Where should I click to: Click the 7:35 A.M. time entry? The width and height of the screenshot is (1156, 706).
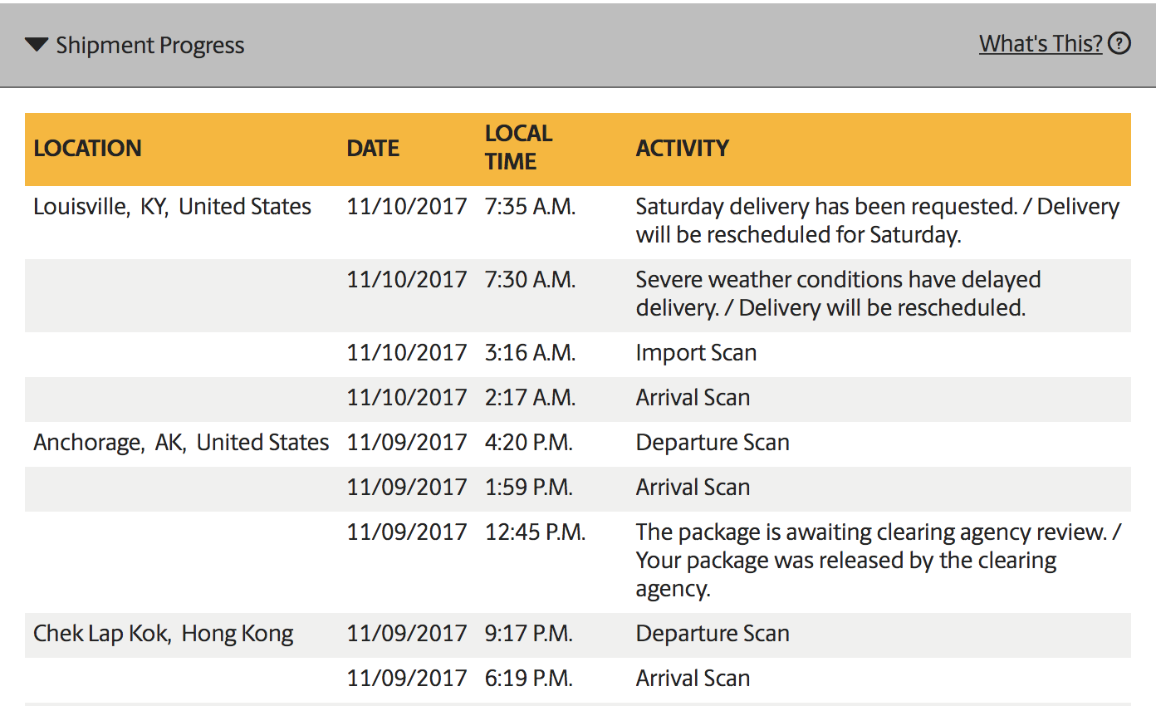(530, 206)
